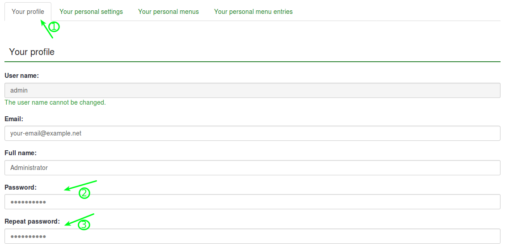Image resolution: width=505 pixels, height=250 pixels.
Task: Click the green circled number 2 marker
Action: (84, 193)
